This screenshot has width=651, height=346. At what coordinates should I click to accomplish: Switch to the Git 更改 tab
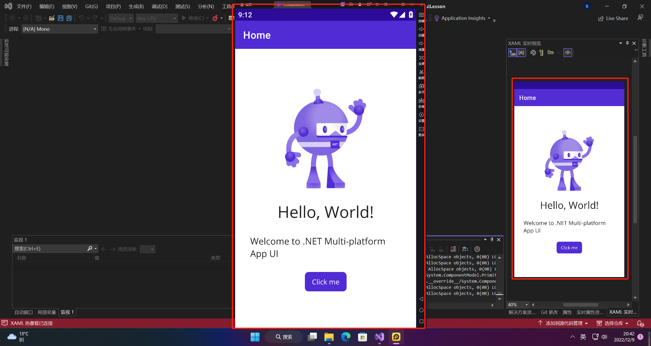click(x=549, y=312)
